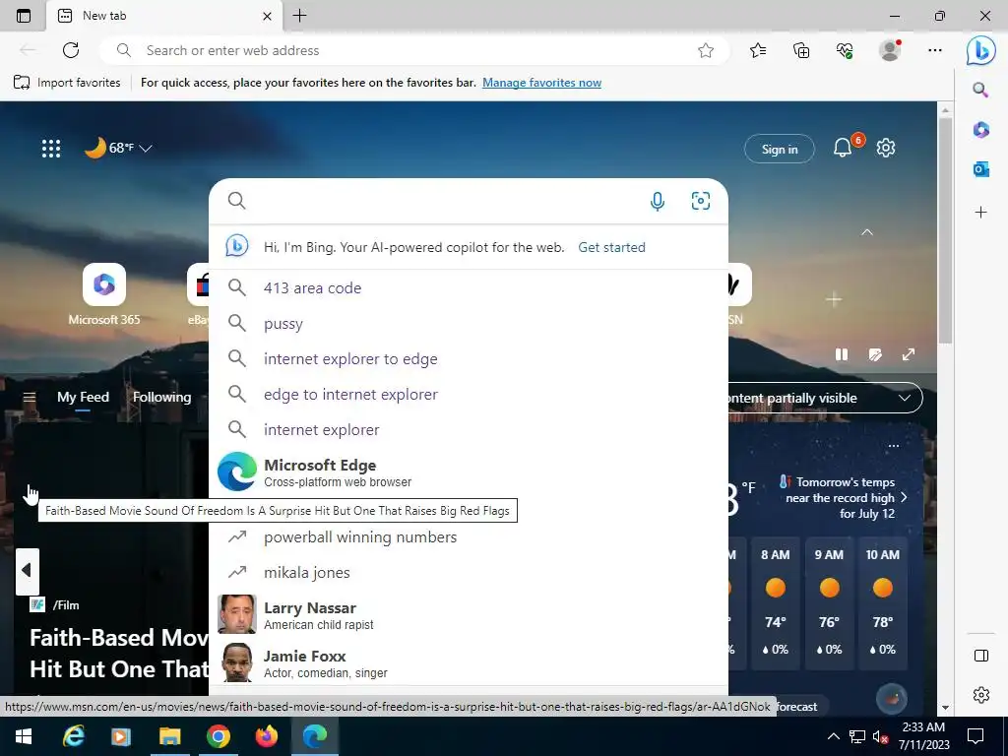This screenshot has width=1008, height=756.
Task: Go to previous news story arrow
Action: [27, 571]
